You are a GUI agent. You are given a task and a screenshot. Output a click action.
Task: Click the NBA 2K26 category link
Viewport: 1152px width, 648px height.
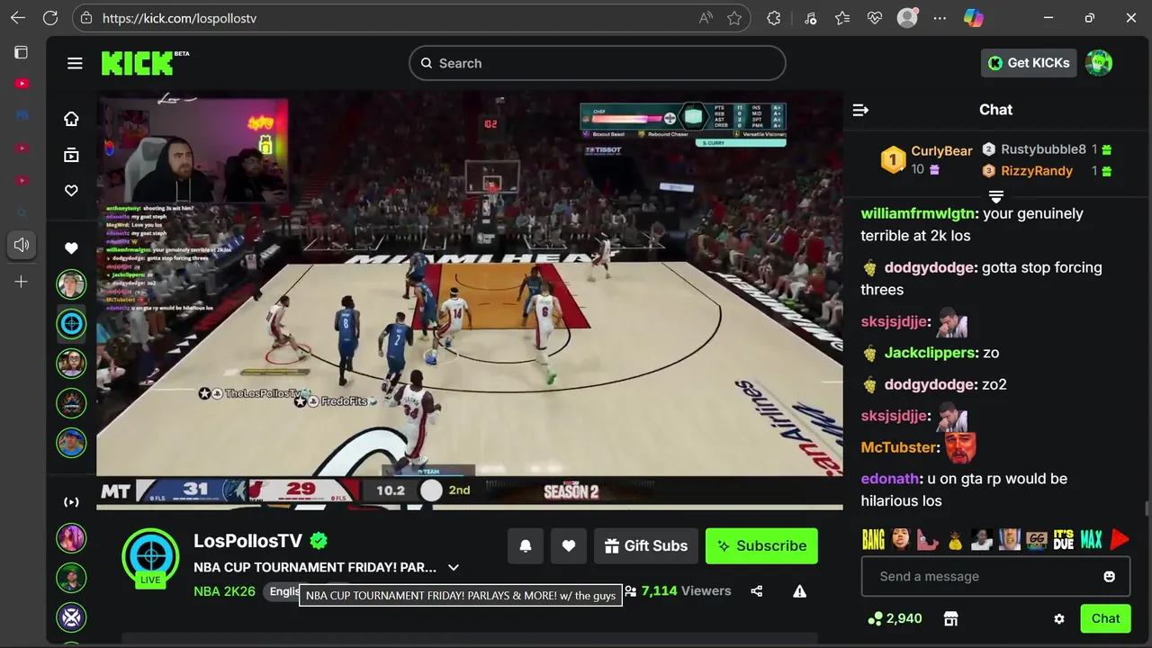click(x=224, y=591)
